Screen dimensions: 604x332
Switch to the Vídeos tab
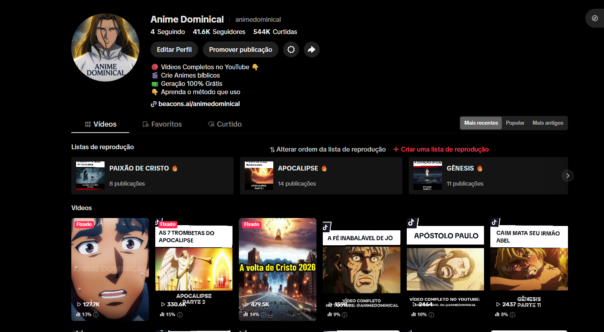coord(100,124)
